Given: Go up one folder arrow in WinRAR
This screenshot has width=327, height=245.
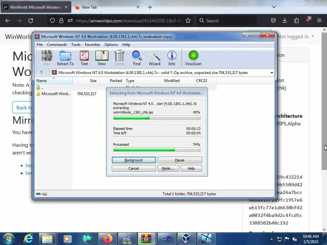Looking at the screenshot, I should [x=42, y=72].
